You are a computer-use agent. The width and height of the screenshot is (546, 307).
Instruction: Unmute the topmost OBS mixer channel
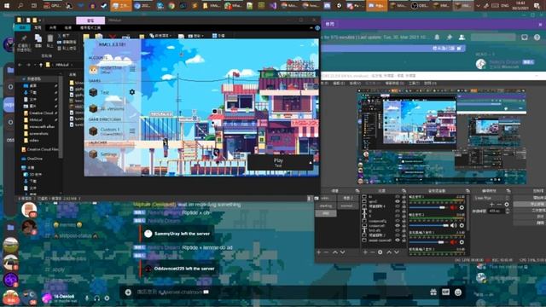click(453, 207)
